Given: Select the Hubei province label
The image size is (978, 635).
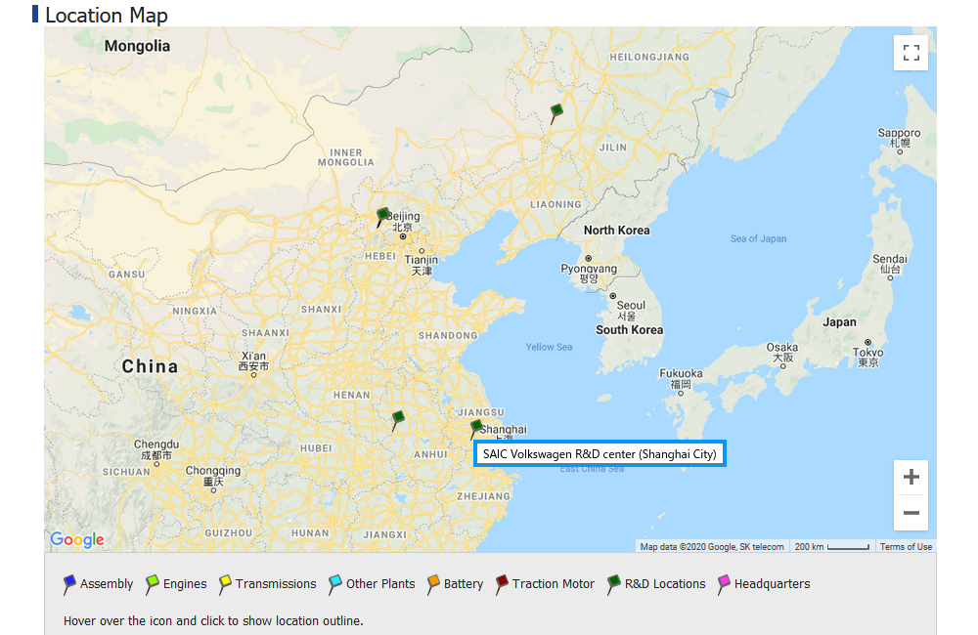Looking at the screenshot, I should [316, 448].
